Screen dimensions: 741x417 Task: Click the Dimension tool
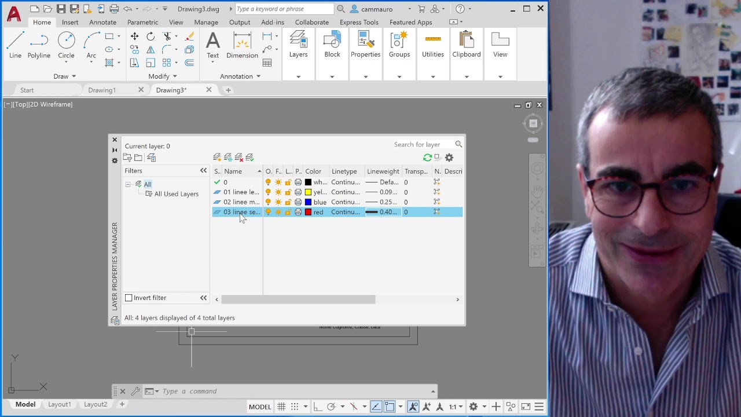tap(242, 45)
